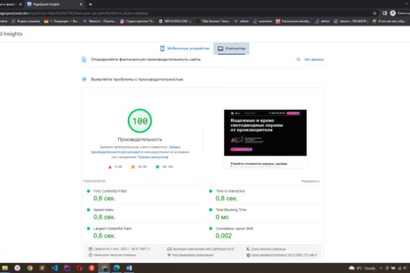410x273 pixels.
Task: Click the First Contentful Paint value 0,6 сек.
Action: tap(104, 199)
